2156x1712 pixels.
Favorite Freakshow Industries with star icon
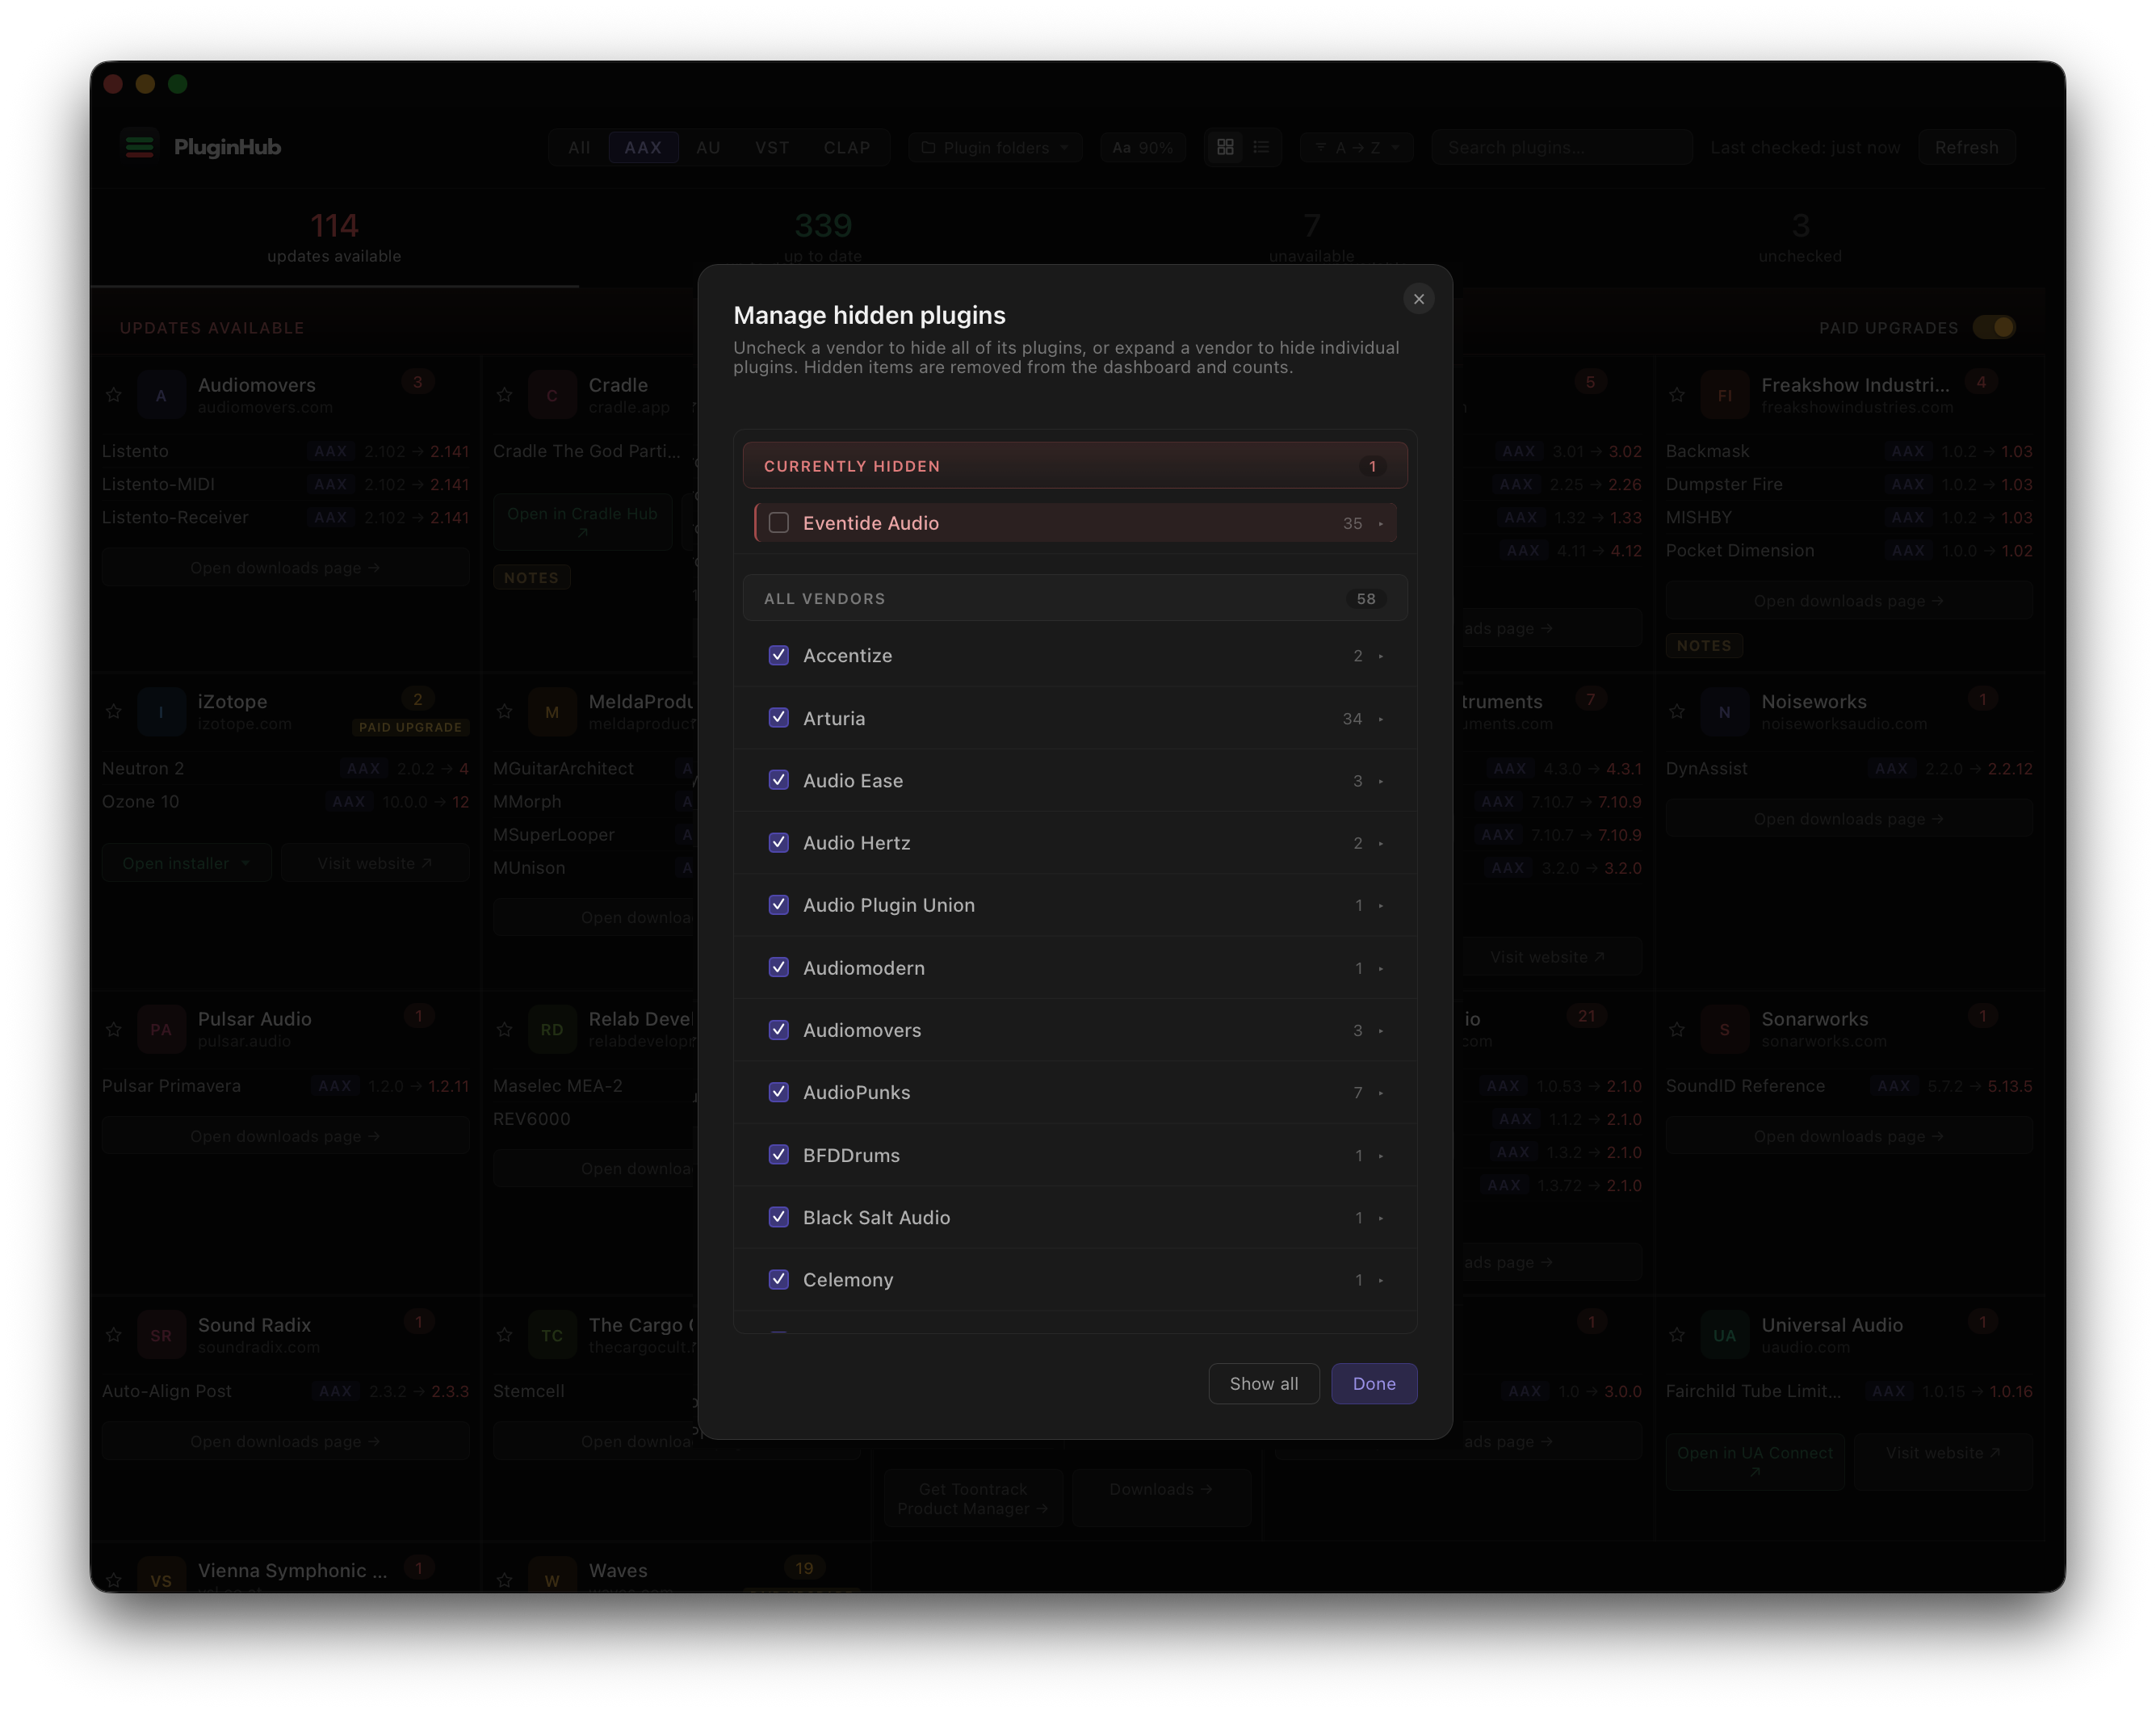[1677, 395]
